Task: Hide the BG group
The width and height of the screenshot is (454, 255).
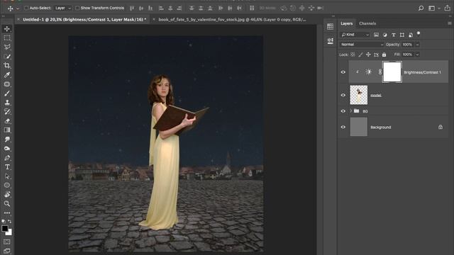Action: coord(343,111)
